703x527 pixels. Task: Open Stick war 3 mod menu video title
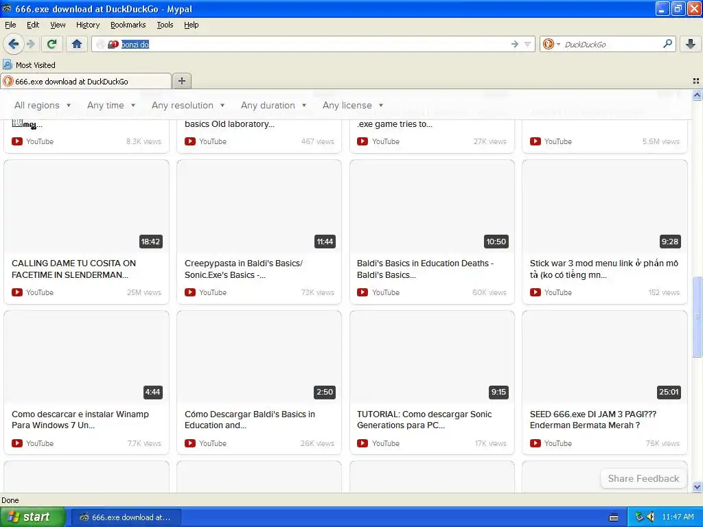(x=604, y=269)
